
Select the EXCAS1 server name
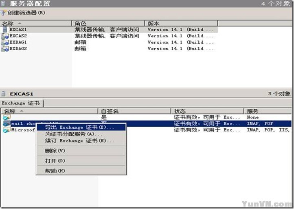pyautogui.click(x=18, y=30)
